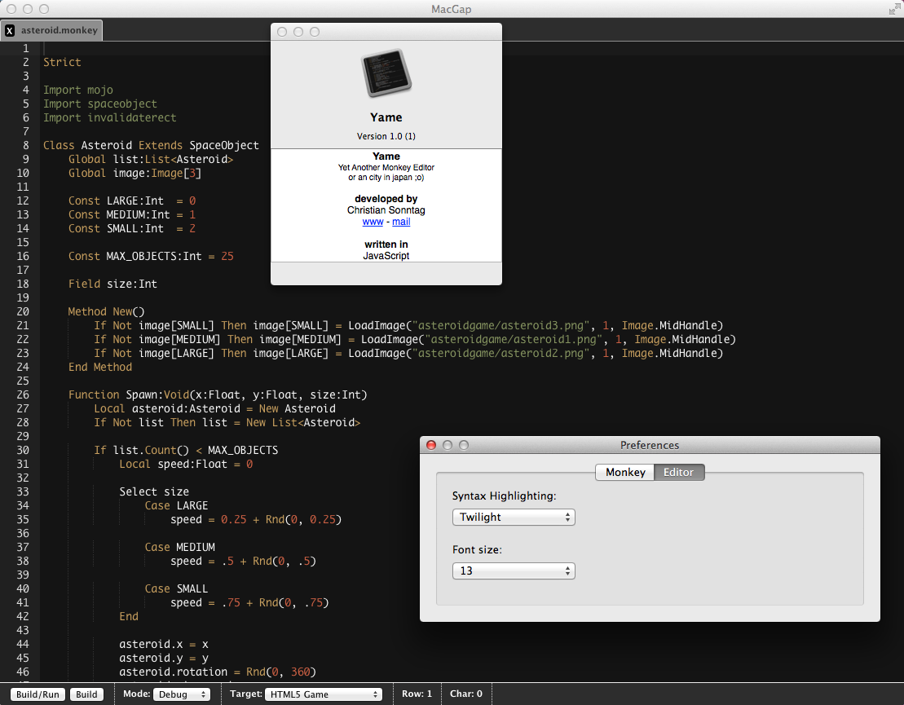Click line number 20 in the gutter
The width and height of the screenshot is (904, 705).
(24, 311)
